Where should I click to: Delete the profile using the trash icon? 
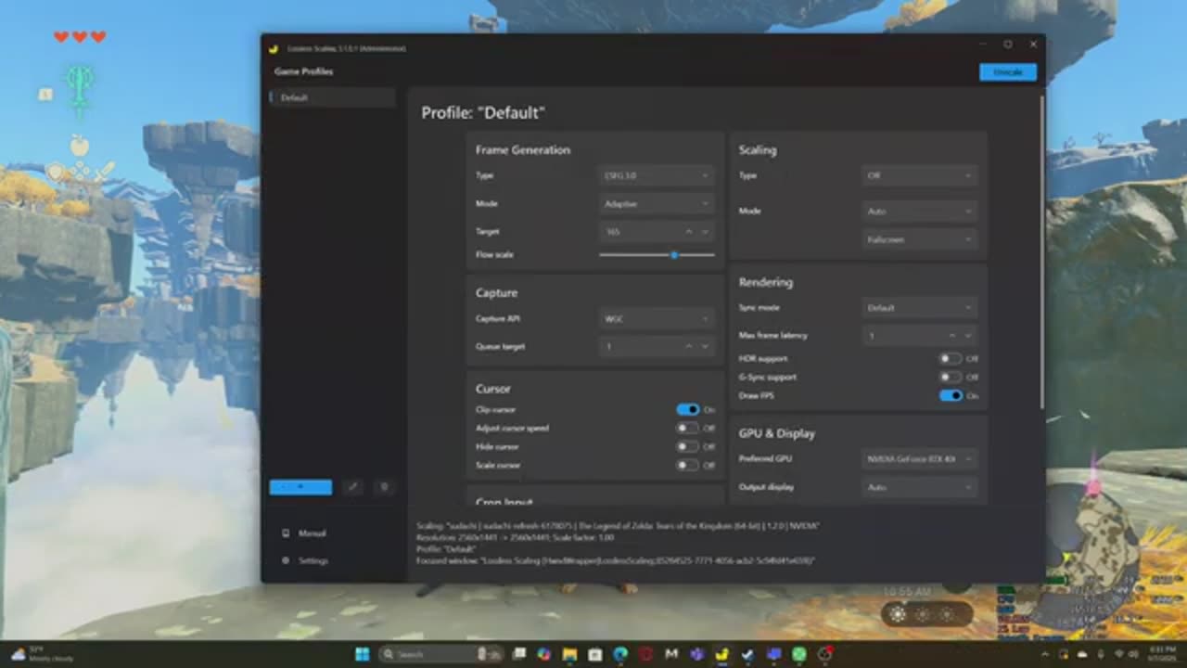(384, 487)
